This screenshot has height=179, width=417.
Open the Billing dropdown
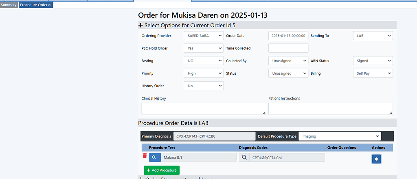pos(373,73)
